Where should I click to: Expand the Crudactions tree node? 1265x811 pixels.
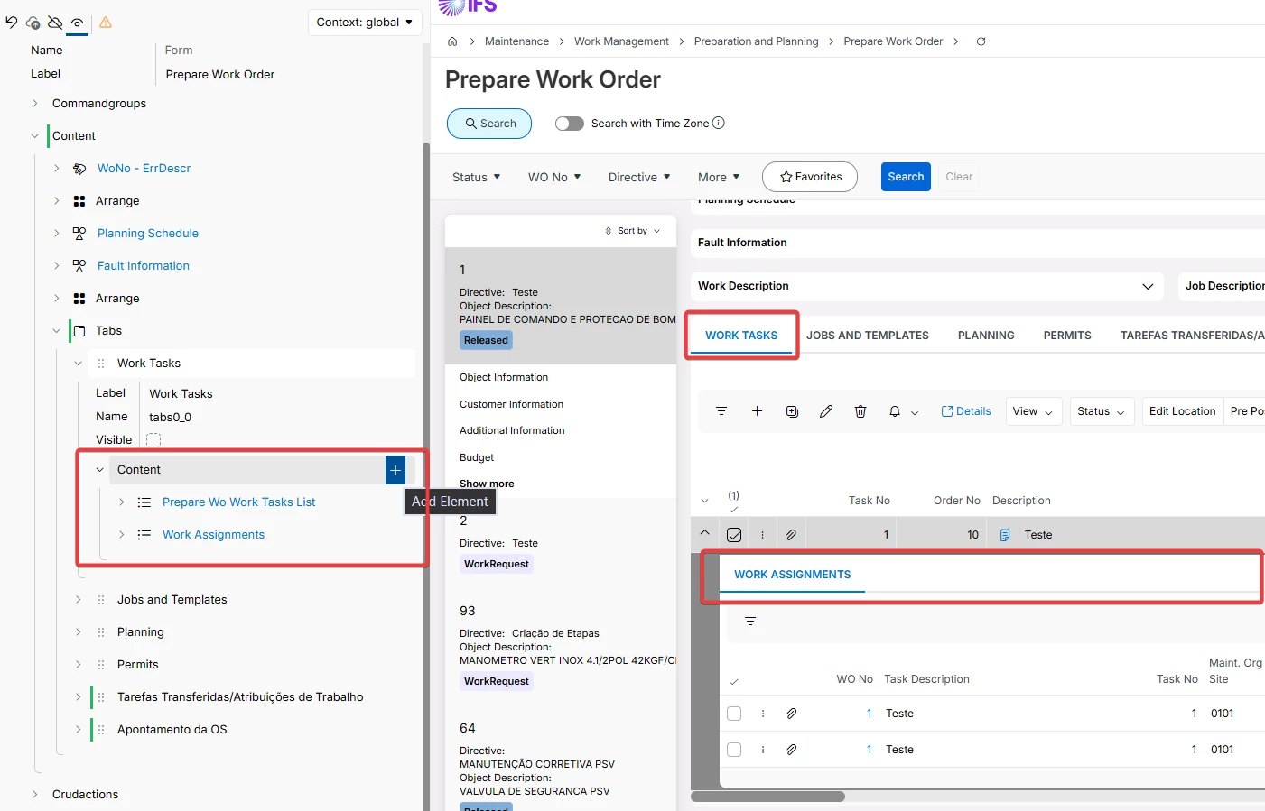pyautogui.click(x=35, y=795)
